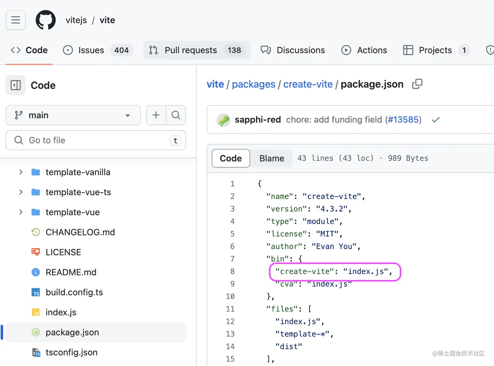Open CHANGELOG.md in the file tree

(x=80, y=232)
